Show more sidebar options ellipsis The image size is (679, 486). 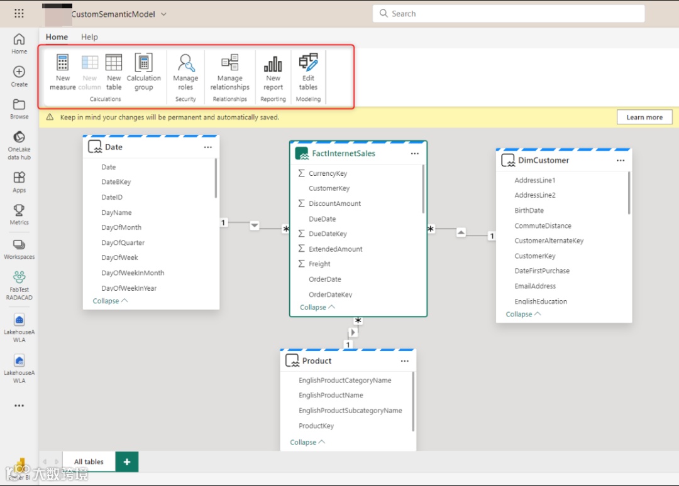(19, 406)
